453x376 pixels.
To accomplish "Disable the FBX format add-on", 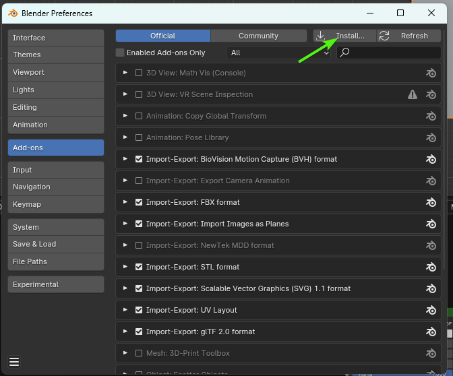I will tap(139, 202).
